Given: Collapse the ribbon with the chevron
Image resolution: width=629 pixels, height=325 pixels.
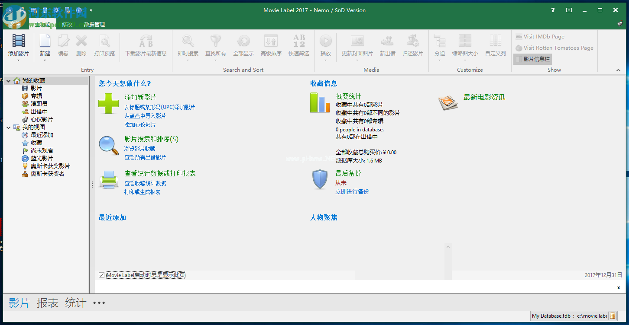Looking at the screenshot, I should tap(618, 70).
